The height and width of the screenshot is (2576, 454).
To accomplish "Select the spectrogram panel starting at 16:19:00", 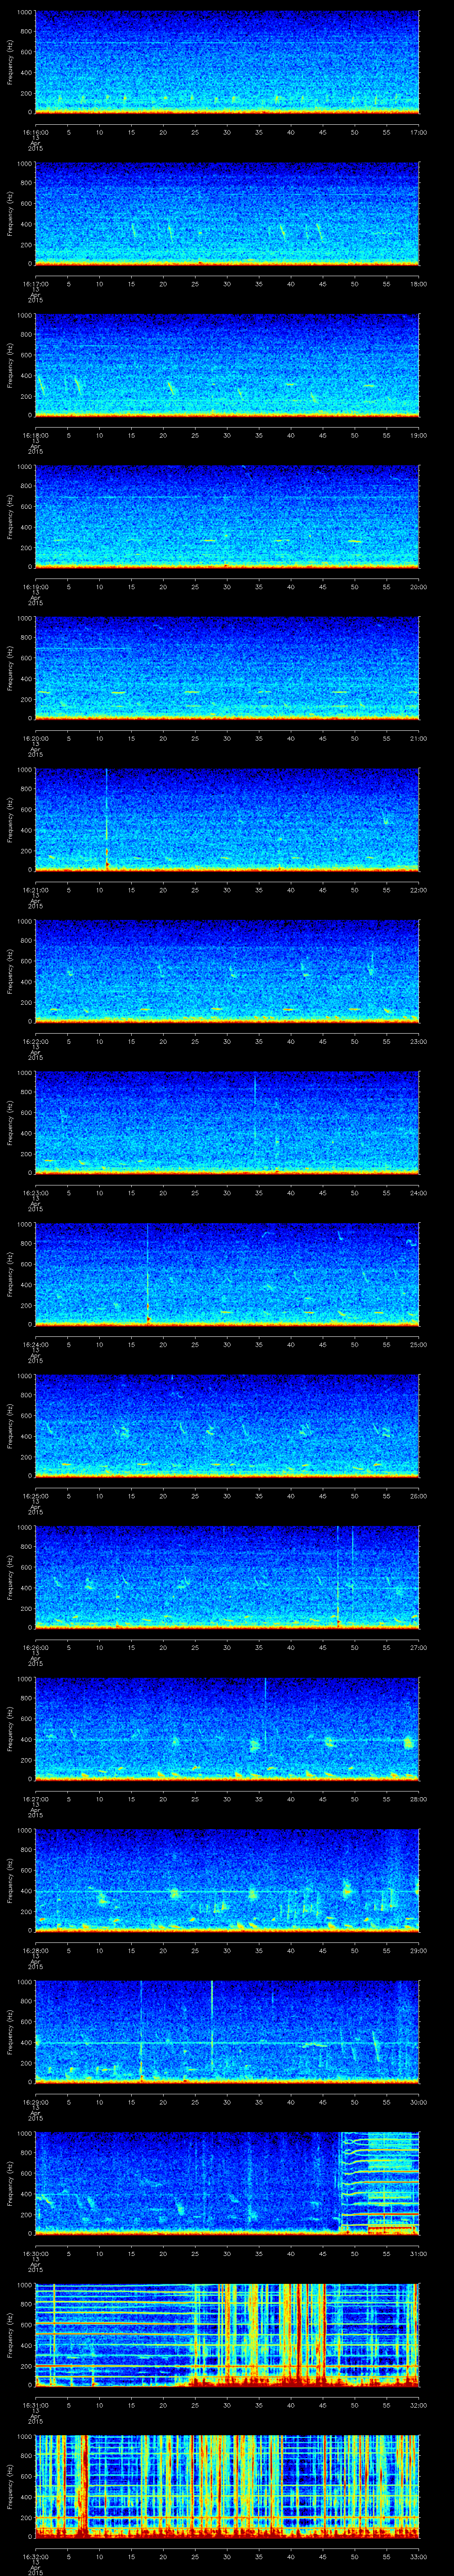I will click(x=227, y=516).
